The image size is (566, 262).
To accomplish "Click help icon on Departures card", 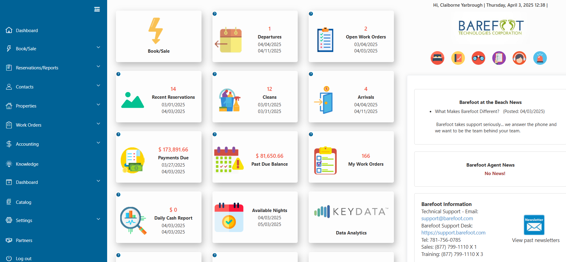I will click(x=215, y=14).
